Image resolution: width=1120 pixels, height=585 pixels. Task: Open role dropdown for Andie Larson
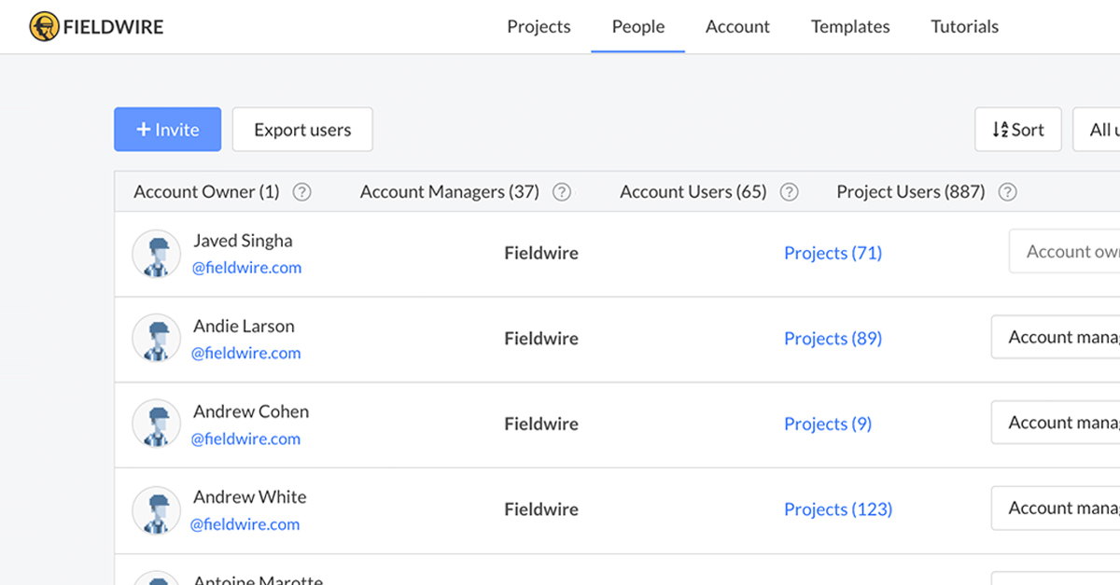click(x=1056, y=338)
